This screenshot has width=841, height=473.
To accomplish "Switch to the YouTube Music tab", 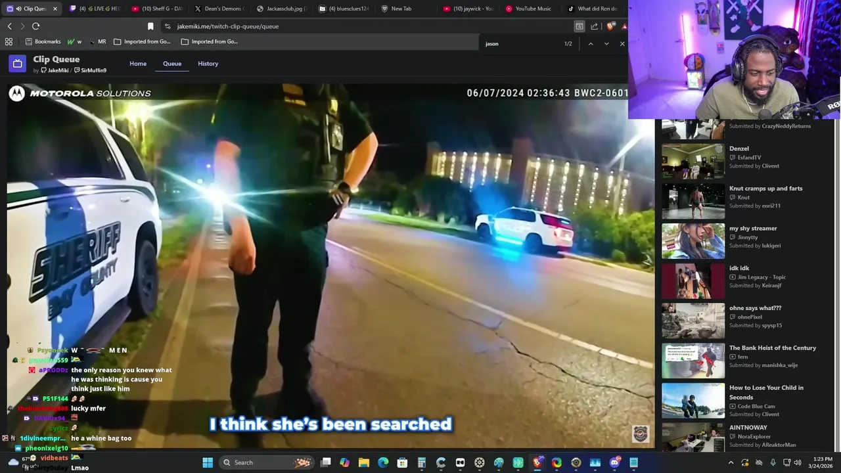I will coord(531,9).
